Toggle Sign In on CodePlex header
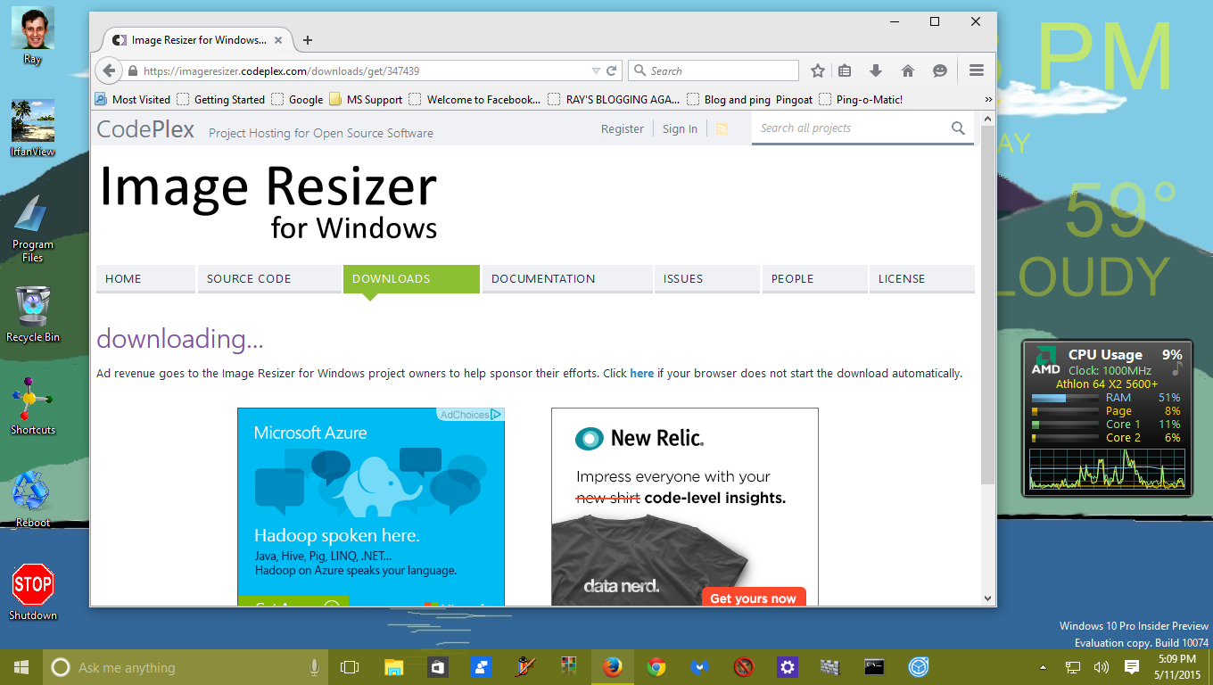This screenshot has height=685, width=1213. [x=680, y=128]
